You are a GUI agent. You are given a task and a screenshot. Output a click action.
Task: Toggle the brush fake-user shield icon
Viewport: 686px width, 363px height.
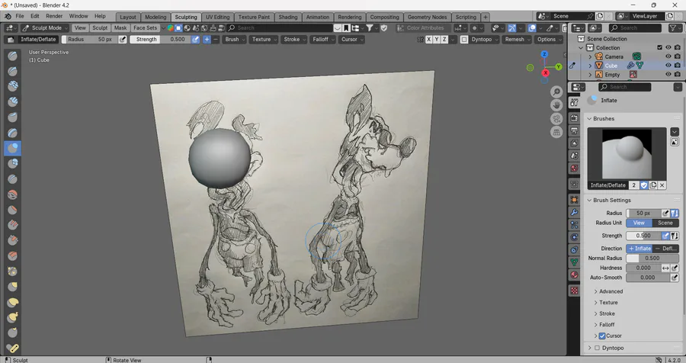[644, 185]
